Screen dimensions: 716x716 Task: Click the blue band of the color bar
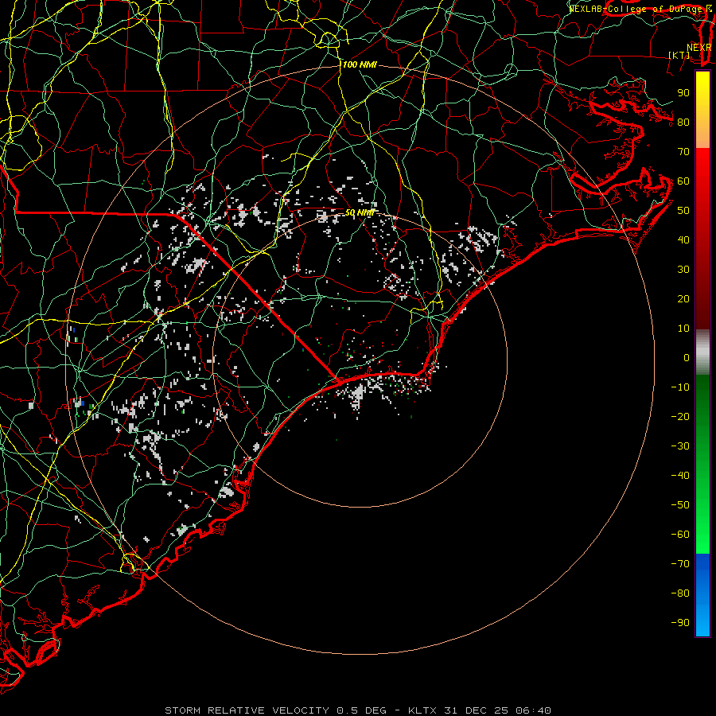702,595
